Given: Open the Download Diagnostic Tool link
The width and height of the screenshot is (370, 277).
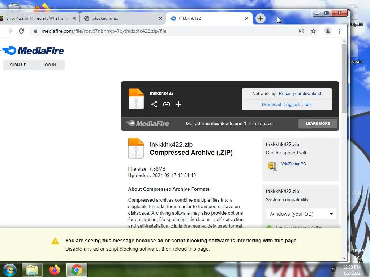Looking at the screenshot, I should pos(287,105).
